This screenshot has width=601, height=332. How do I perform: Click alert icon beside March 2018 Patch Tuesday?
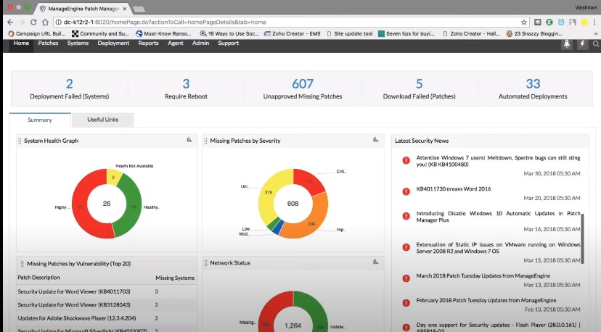pyautogui.click(x=406, y=278)
